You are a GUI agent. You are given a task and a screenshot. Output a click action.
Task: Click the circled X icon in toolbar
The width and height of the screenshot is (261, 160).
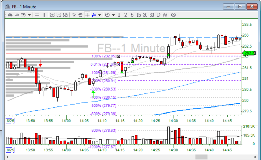173,15
